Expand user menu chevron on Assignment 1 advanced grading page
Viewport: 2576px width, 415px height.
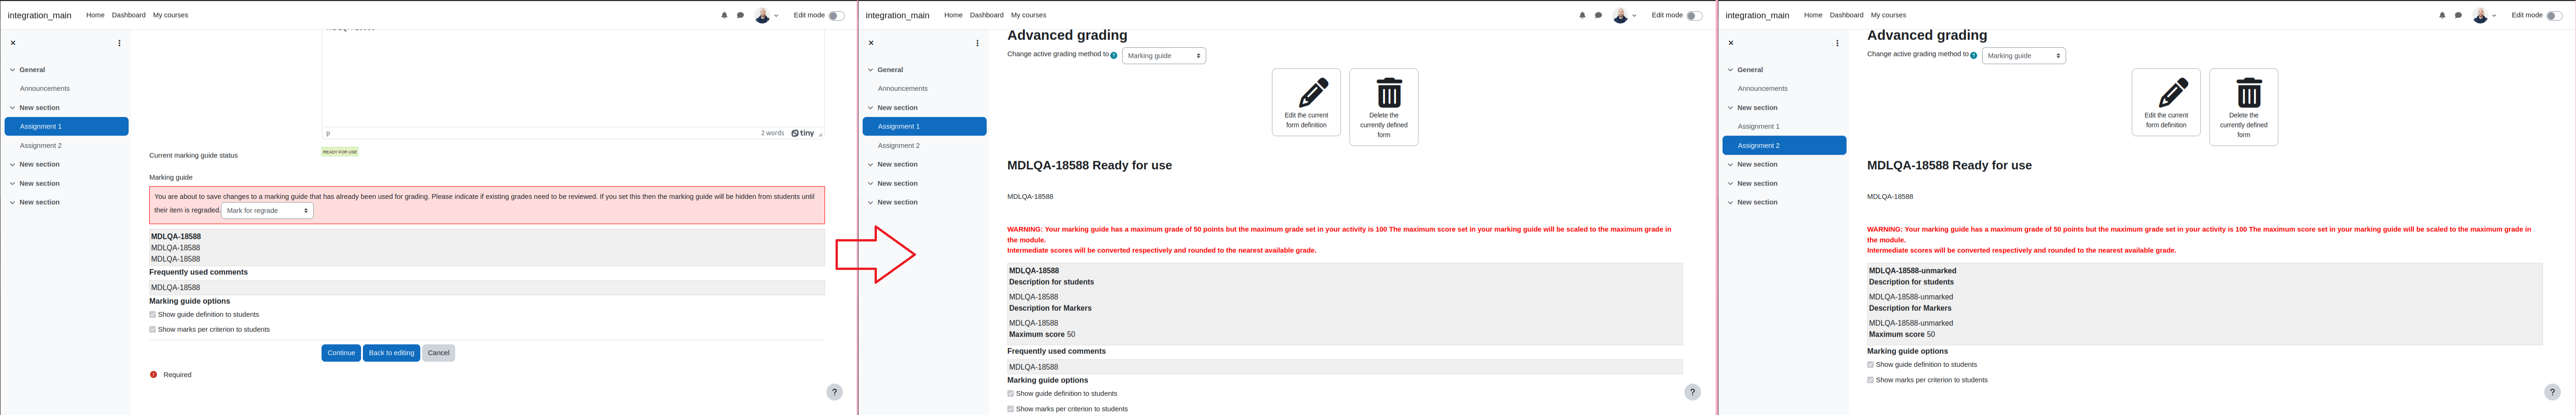tap(1634, 16)
